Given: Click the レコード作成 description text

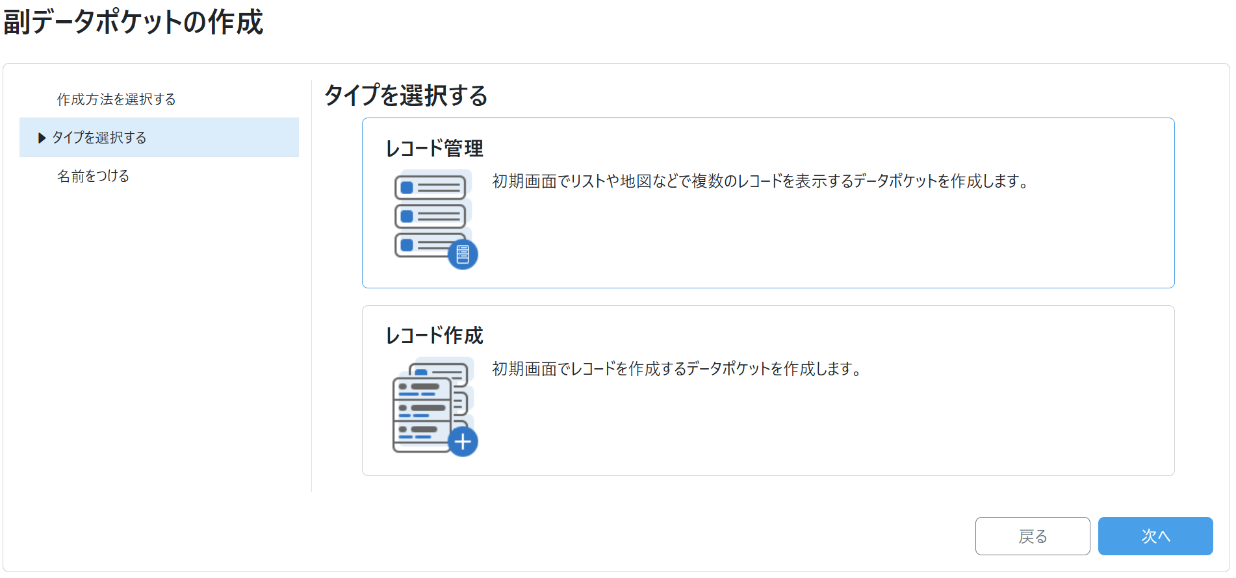Looking at the screenshot, I should tap(677, 369).
